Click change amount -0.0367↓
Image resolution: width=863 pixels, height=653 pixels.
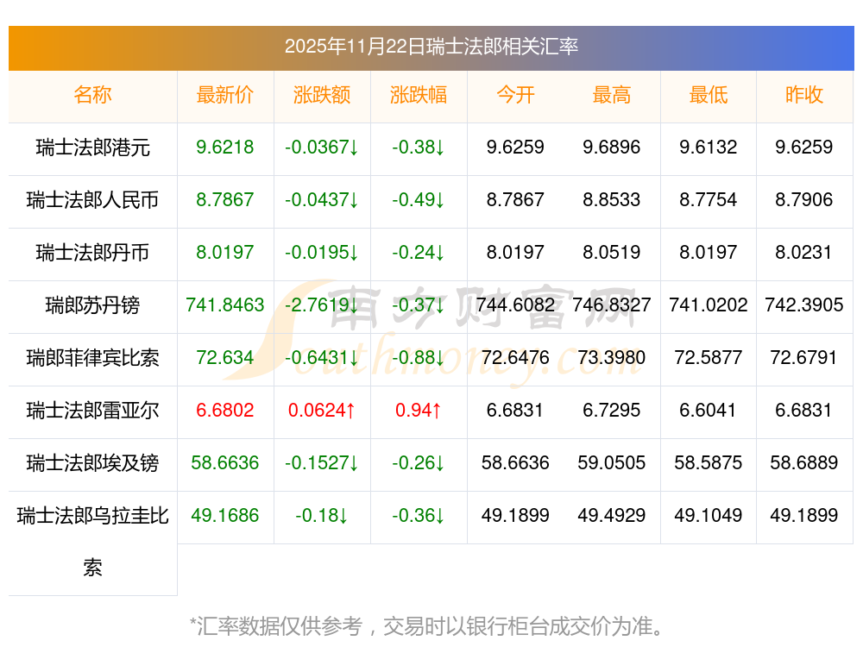click(322, 147)
